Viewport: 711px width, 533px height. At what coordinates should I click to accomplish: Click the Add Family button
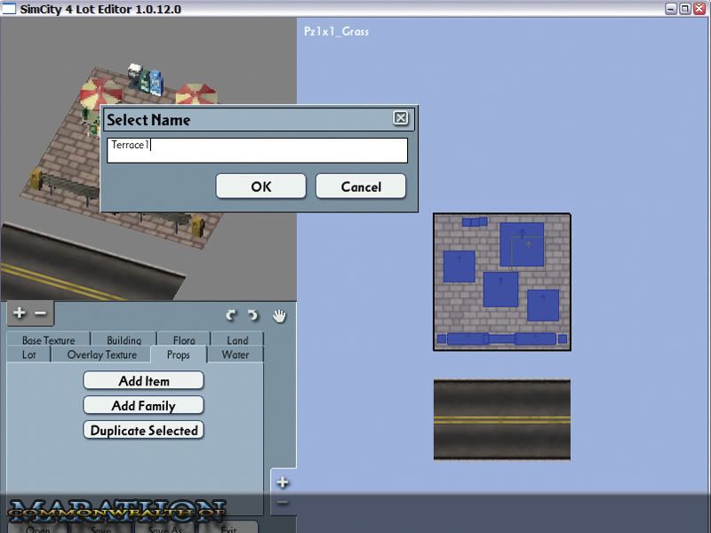(143, 405)
